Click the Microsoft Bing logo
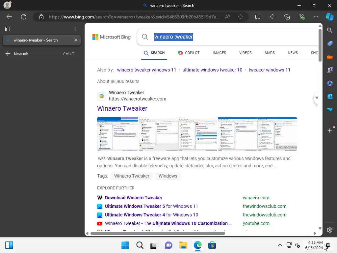Screen dimensions: 337x253 point(111,37)
